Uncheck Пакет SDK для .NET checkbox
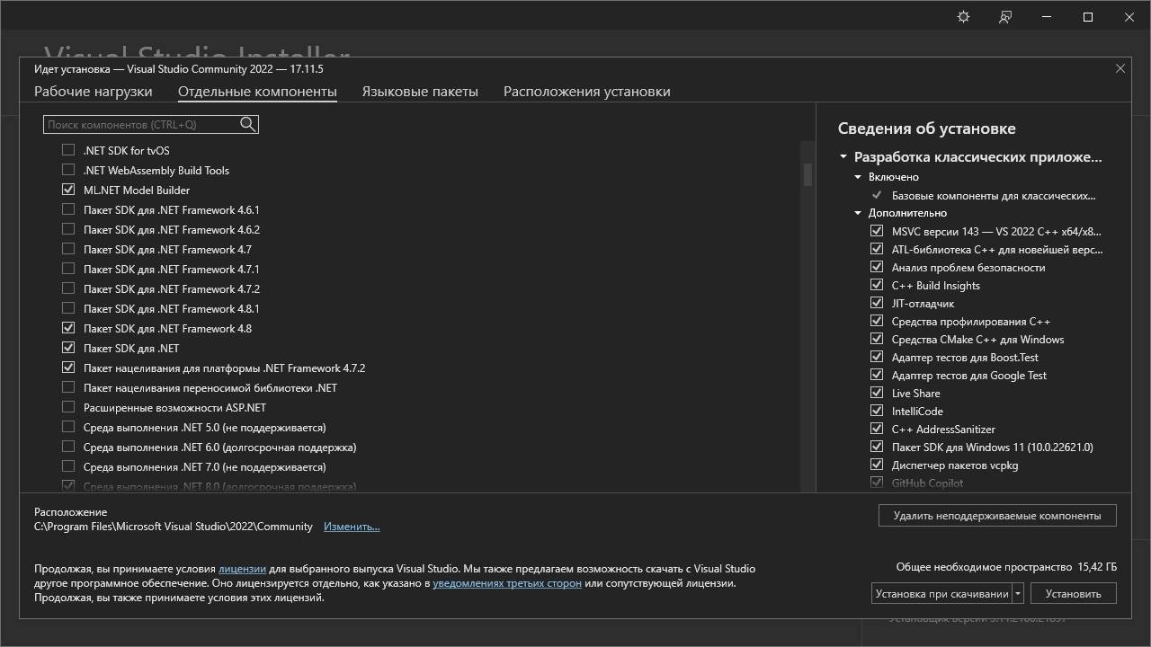 [68, 348]
